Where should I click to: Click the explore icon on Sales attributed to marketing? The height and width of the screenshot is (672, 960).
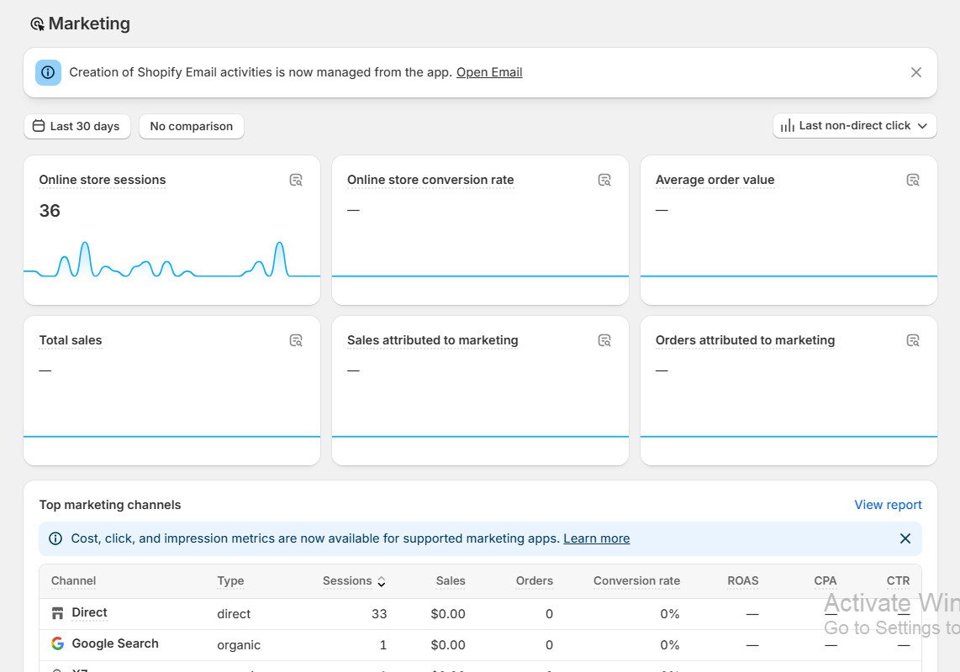pos(604,340)
